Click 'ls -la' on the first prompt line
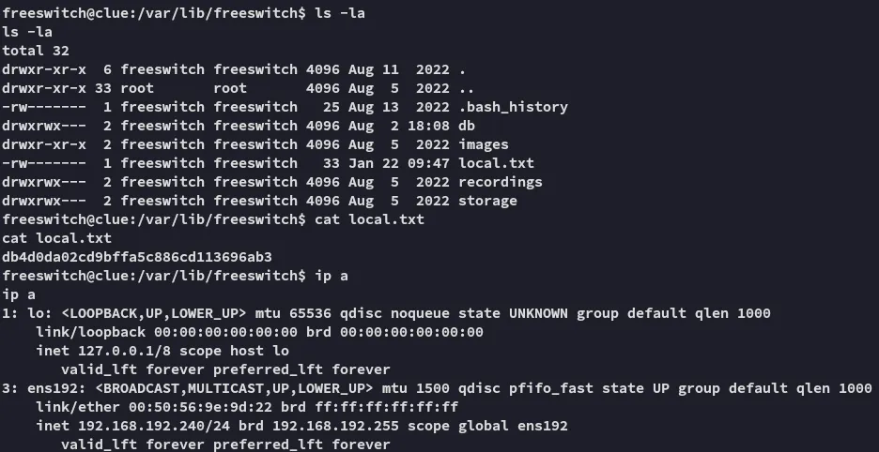The width and height of the screenshot is (879, 452). pyautogui.click(x=335, y=13)
